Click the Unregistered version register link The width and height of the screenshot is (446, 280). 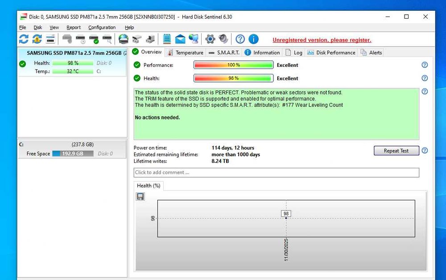(x=322, y=40)
